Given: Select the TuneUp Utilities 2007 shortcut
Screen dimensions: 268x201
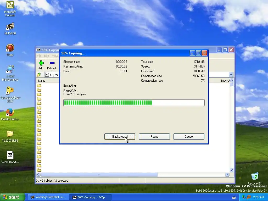Looking at the screenshot, I should click(x=10, y=94).
